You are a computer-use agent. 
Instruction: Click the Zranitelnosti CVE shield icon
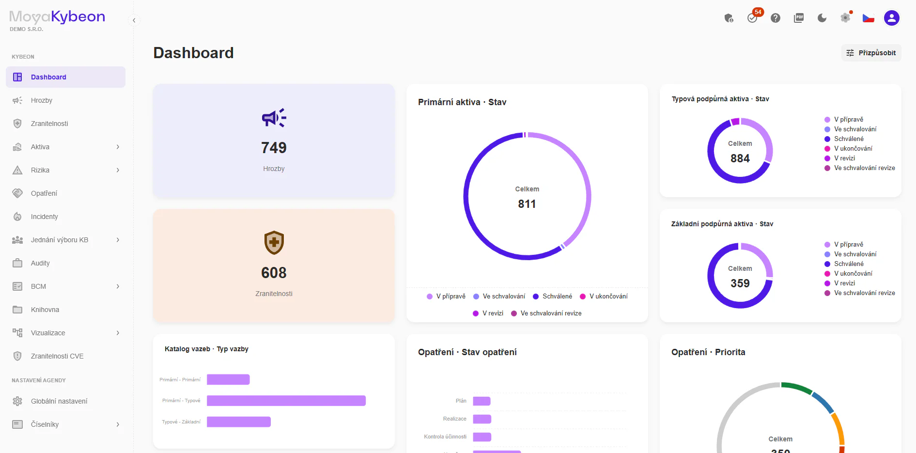[x=17, y=356]
